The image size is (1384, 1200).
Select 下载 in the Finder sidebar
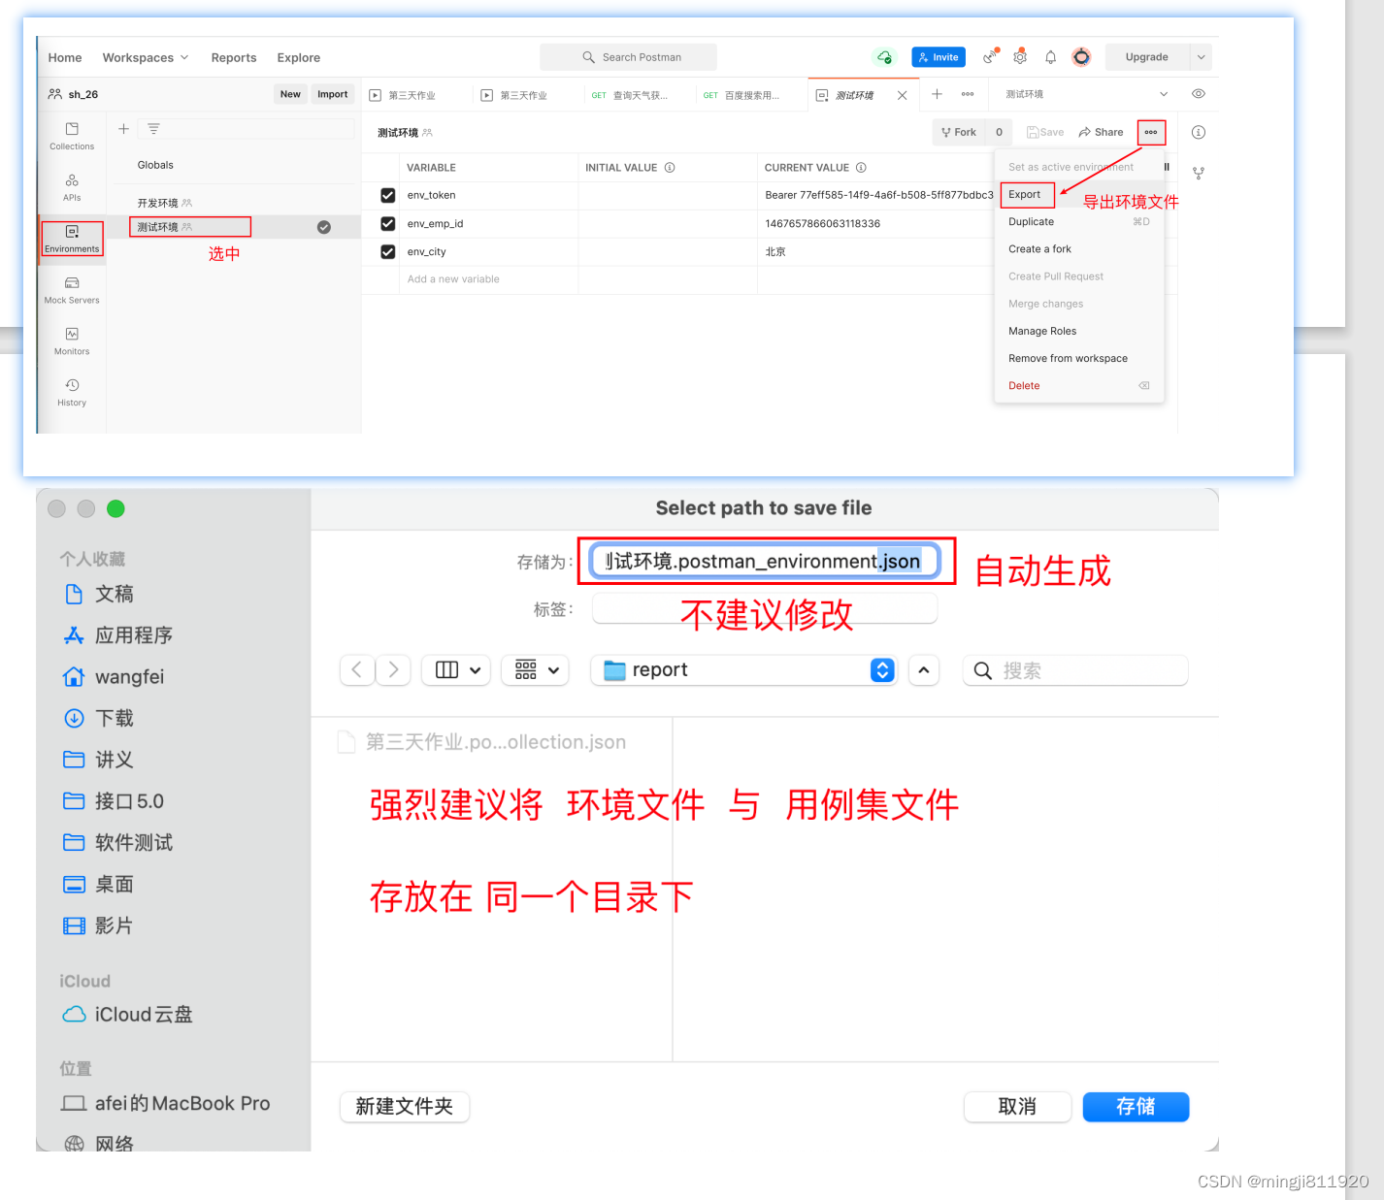click(x=114, y=718)
